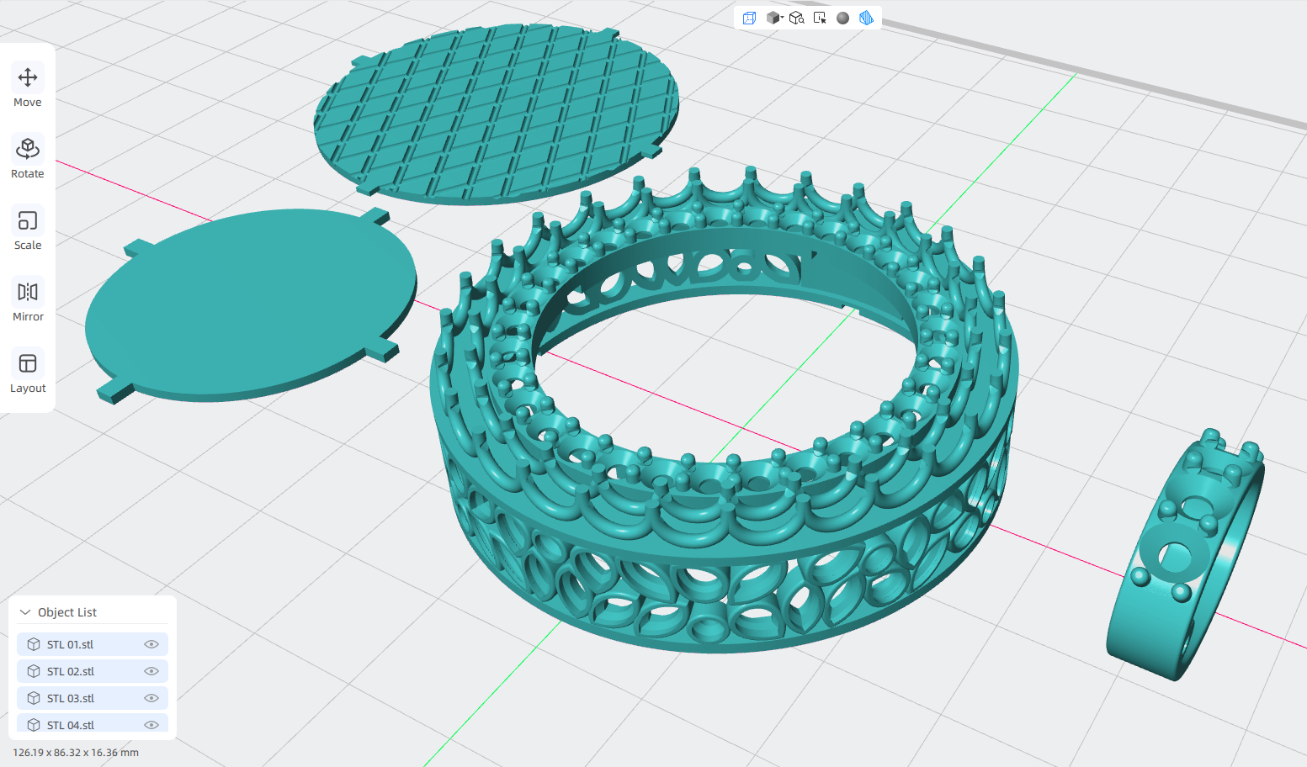Hide STL 03.stl with its eye icon
The width and height of the screenshot is (1307, 767).
[151, 698]
